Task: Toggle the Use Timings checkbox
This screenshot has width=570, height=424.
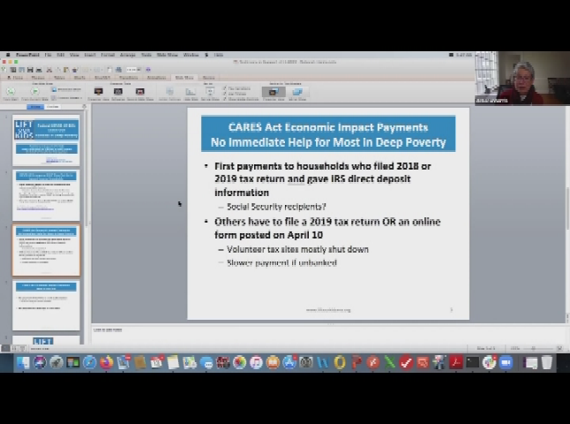Action: [235, 94]
